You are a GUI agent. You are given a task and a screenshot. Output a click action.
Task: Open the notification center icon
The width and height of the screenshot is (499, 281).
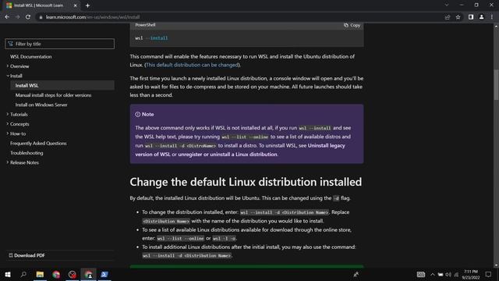[488, 274]
